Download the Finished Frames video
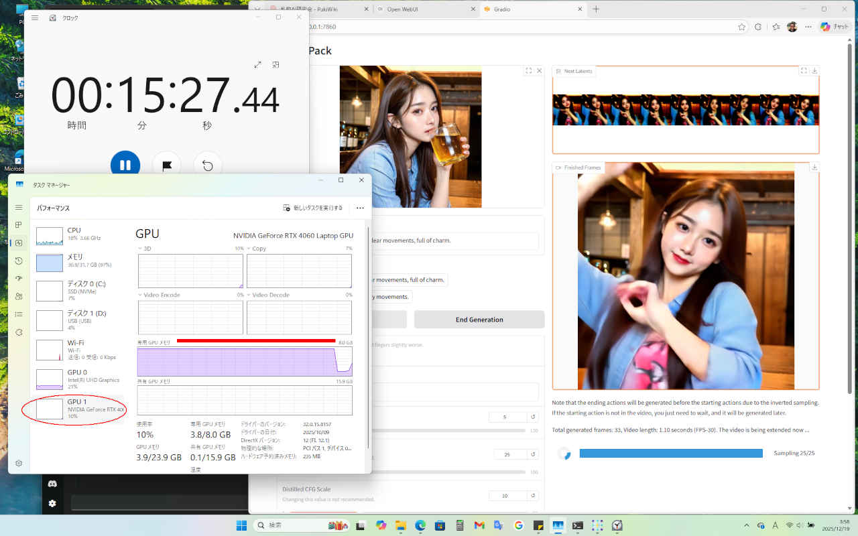Image resolution: width=858 pixels, height=536 pixels. [814, 167]
